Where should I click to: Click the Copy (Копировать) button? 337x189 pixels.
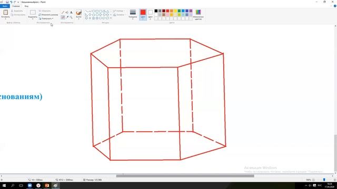pos(18,15)
